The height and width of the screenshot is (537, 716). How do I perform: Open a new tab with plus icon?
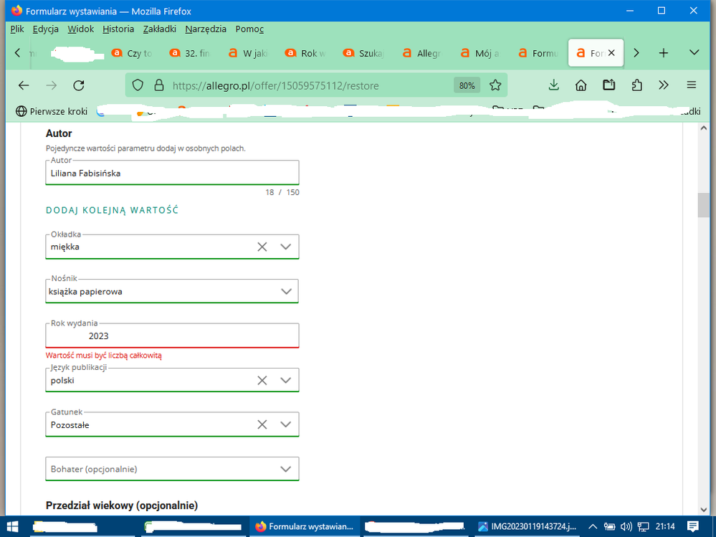664,53
